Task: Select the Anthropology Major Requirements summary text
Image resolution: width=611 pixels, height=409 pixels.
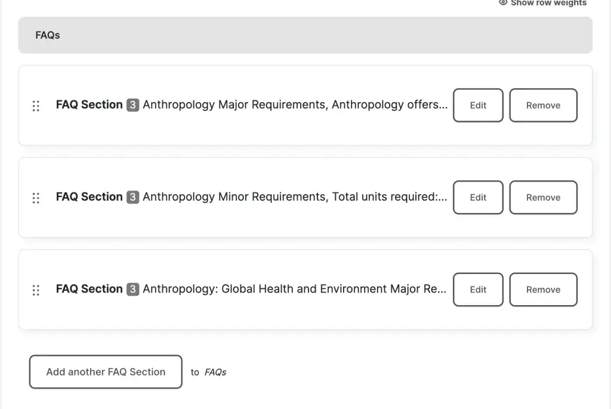Action: pos(295,104)
